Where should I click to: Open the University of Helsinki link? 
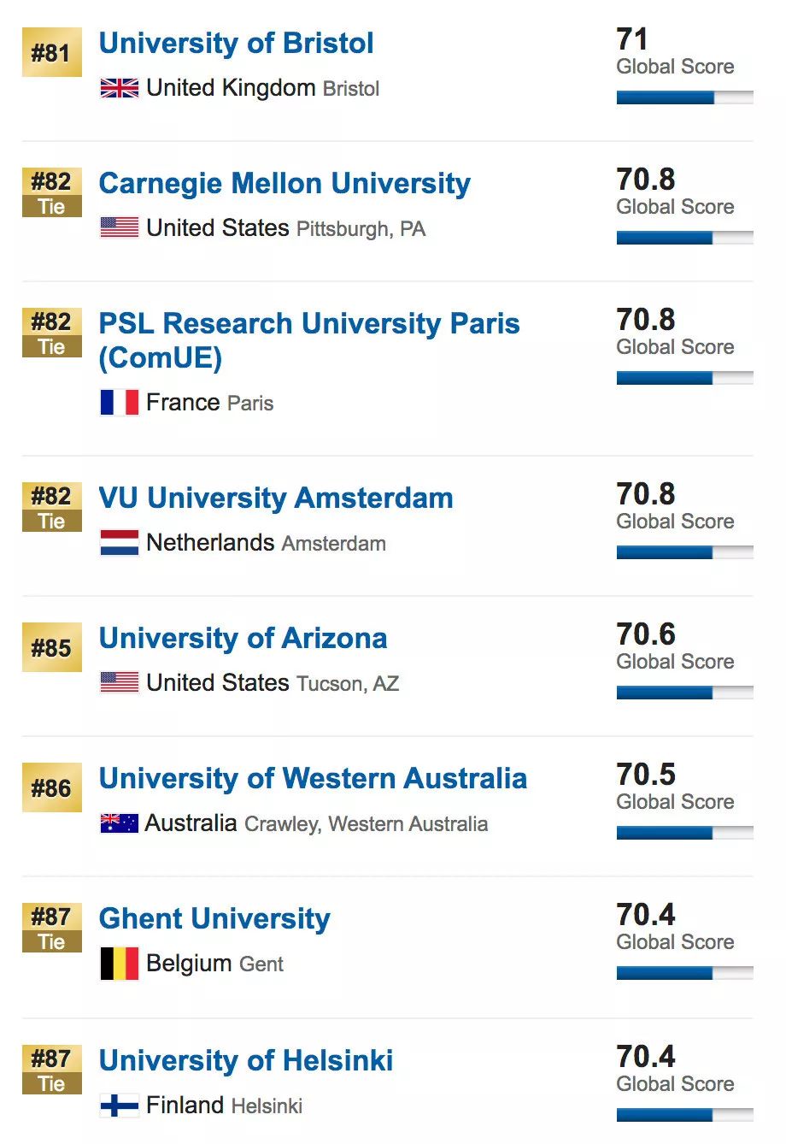246,1061
